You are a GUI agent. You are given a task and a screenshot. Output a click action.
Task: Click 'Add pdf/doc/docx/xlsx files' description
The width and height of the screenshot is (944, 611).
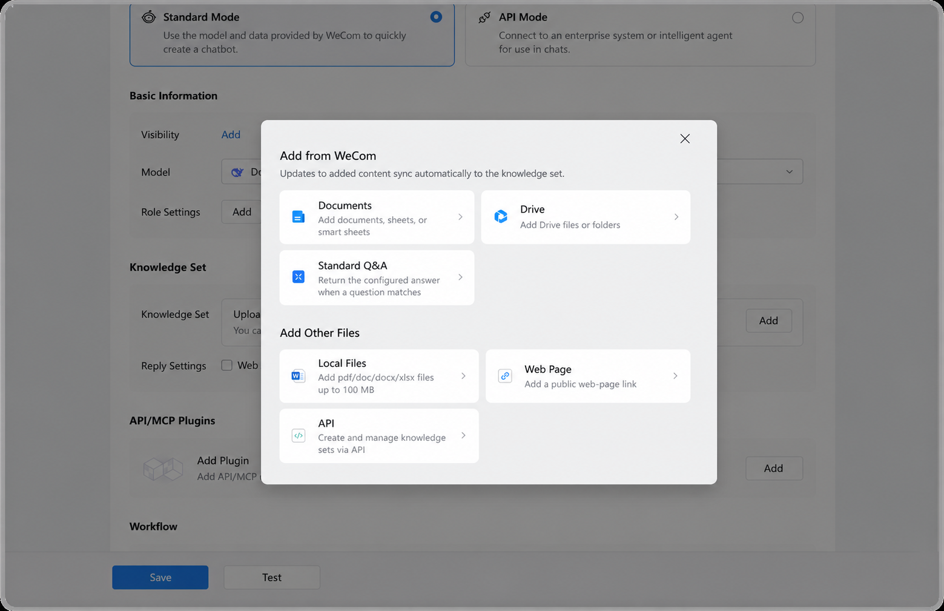point(375,383)
